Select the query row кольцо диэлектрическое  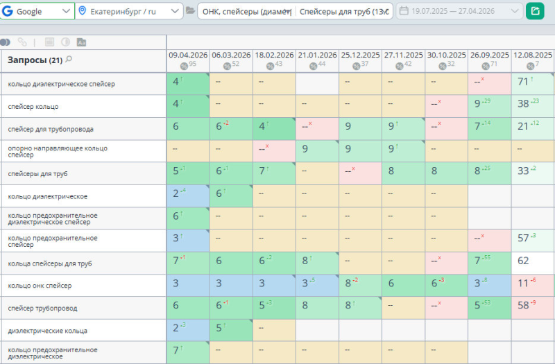pyautogui.click(x=47, y=196)
